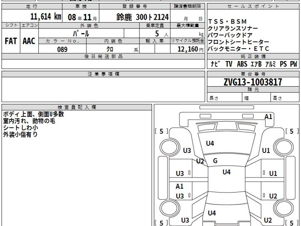Click the 登録番号 header
The height and width of the screenshot is (226, 301).
pyautogui.click(x=135, y=7)
